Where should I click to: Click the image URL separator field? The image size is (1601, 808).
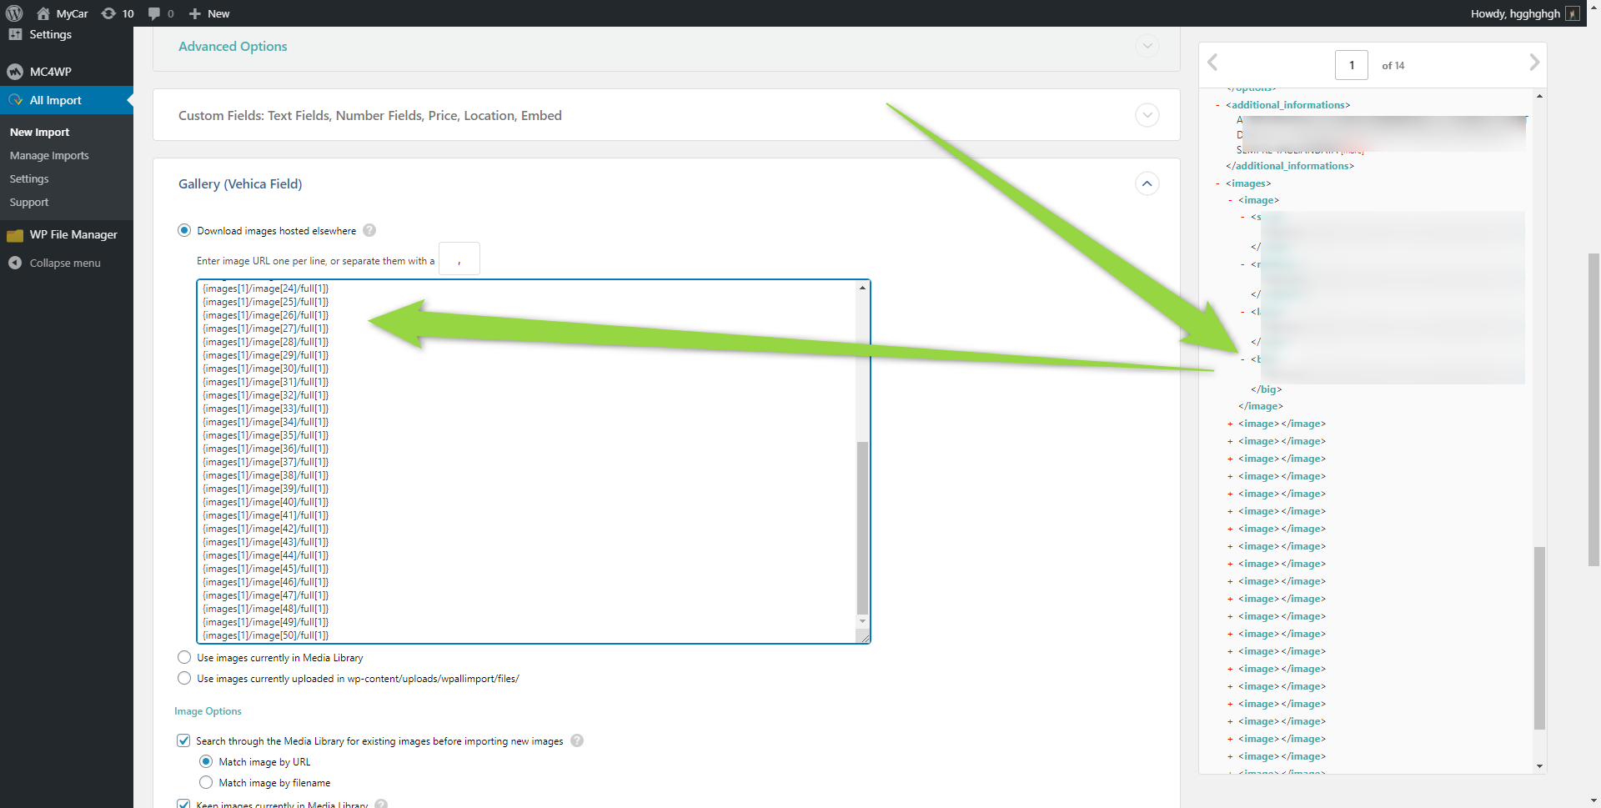pyautogui.click(x=459, y=258)
